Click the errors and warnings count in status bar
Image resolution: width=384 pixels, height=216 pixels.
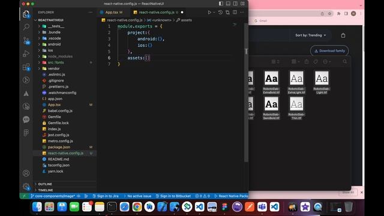[203, 196]
